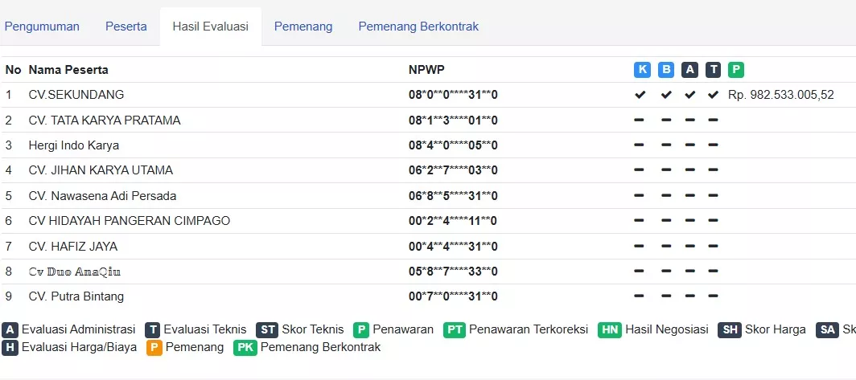Click the dark T badge column header

(713, 70)
